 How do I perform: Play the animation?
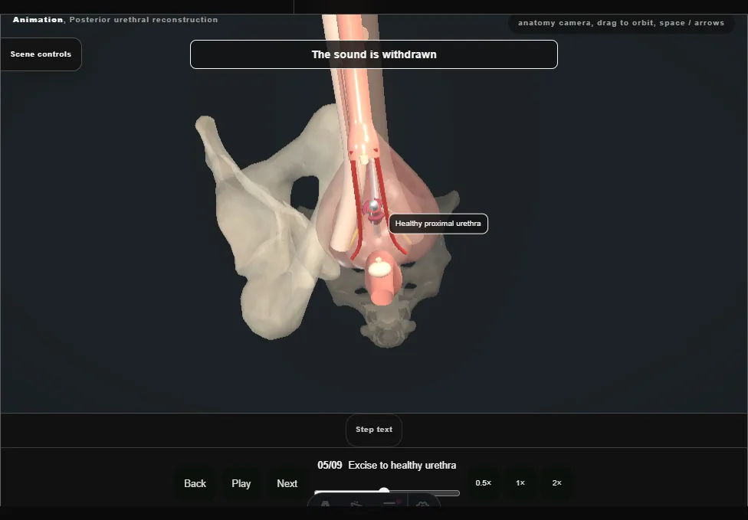(241, 484)
